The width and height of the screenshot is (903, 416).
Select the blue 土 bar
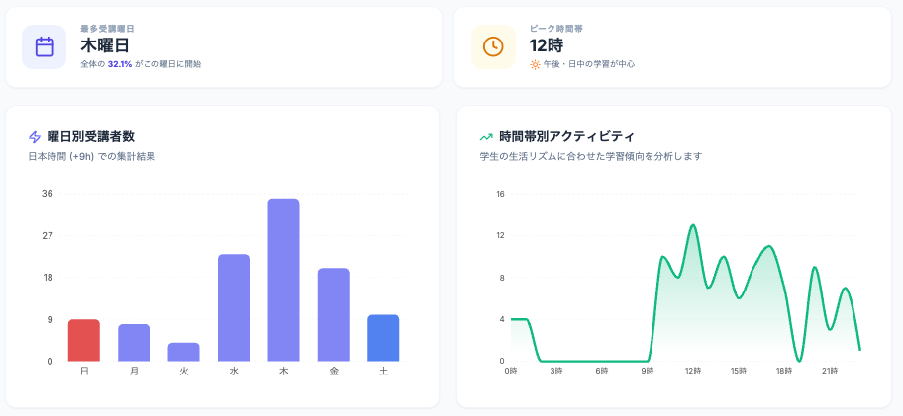(x=383, y=338)
